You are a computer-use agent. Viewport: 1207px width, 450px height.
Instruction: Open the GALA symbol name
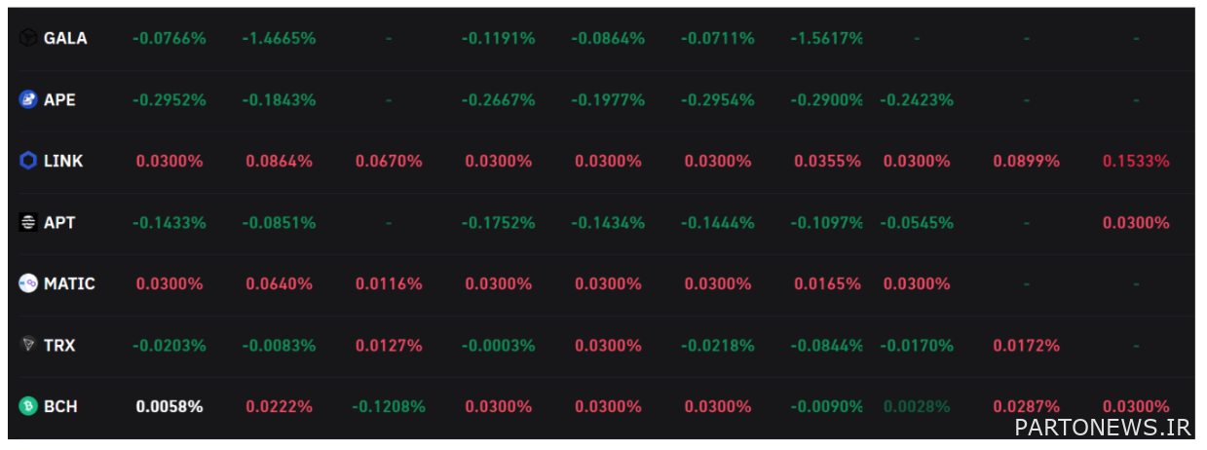65,38
